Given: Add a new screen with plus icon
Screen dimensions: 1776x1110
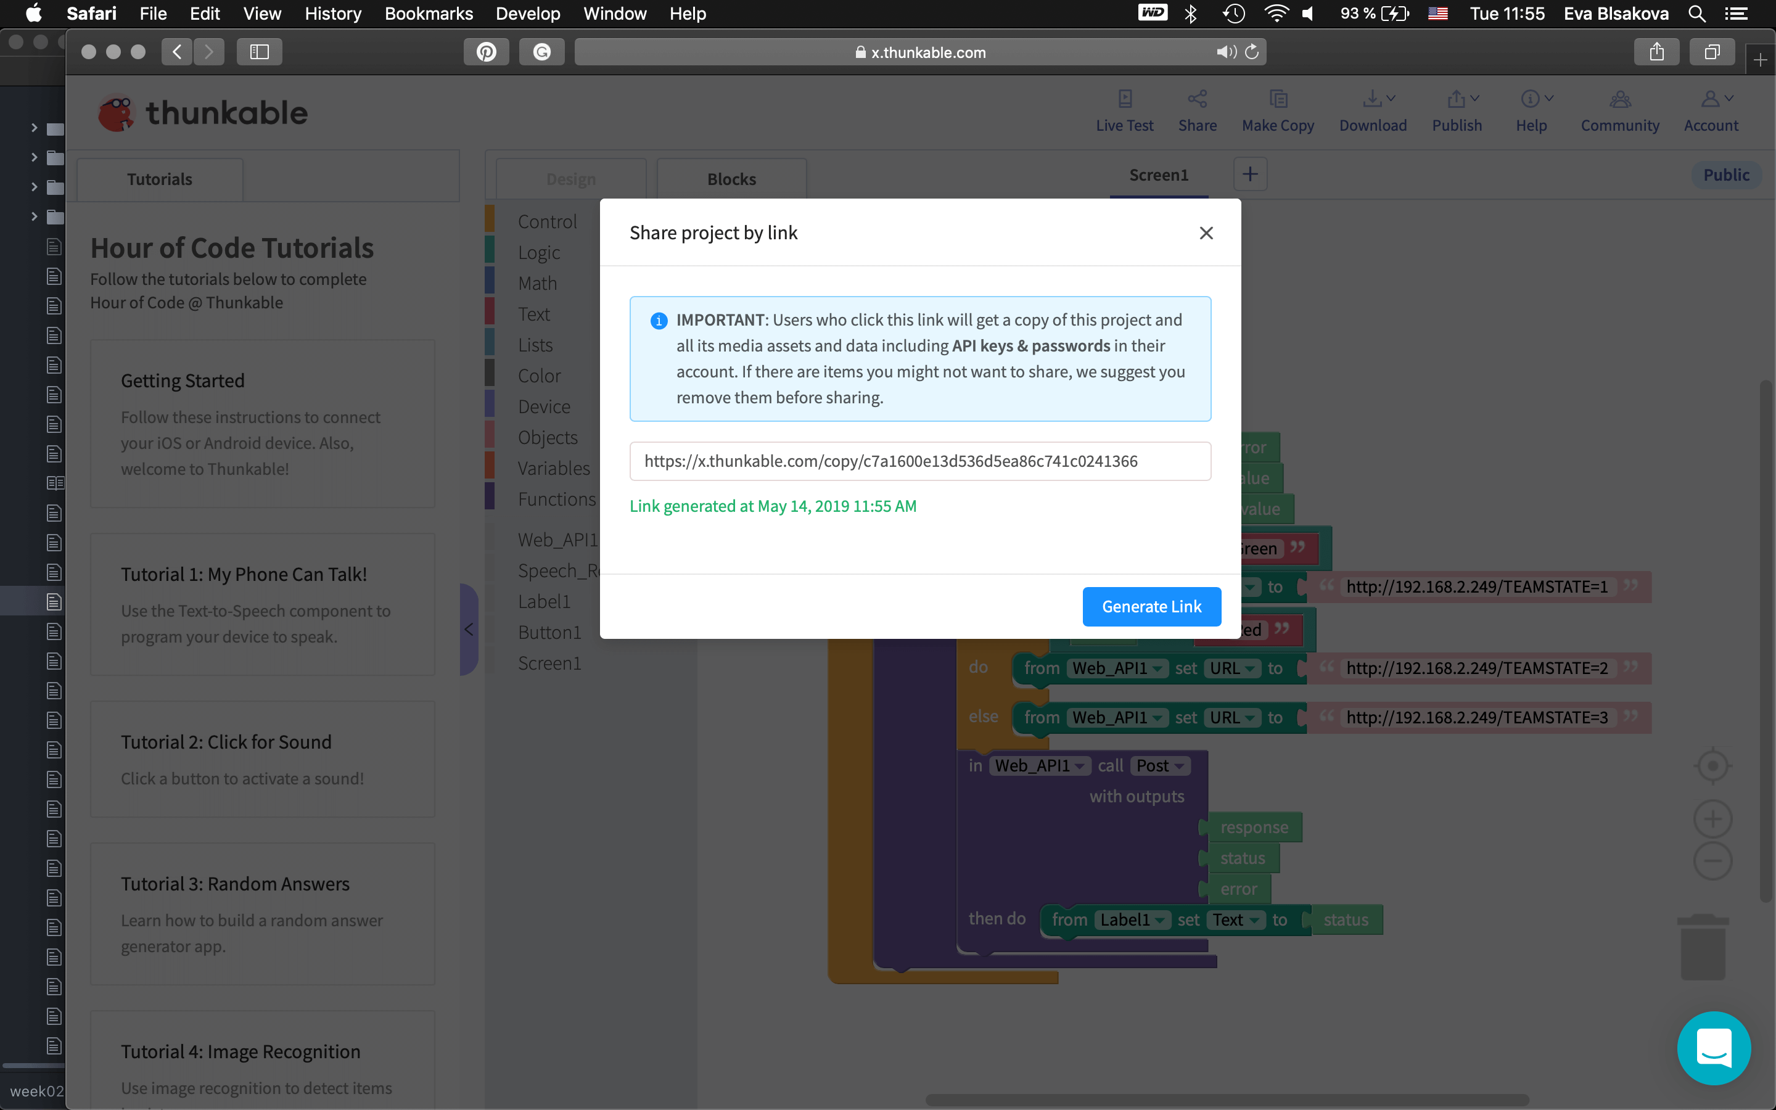Looking at the screenshot, I should [1250, 175].
